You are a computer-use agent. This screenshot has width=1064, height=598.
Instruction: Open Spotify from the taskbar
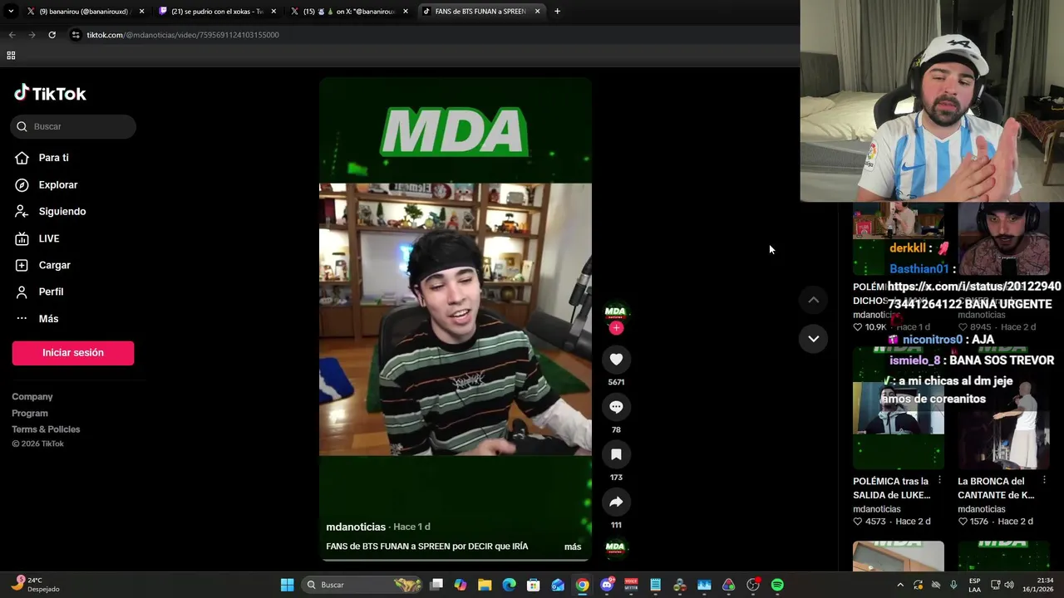(x=777, y=585)
